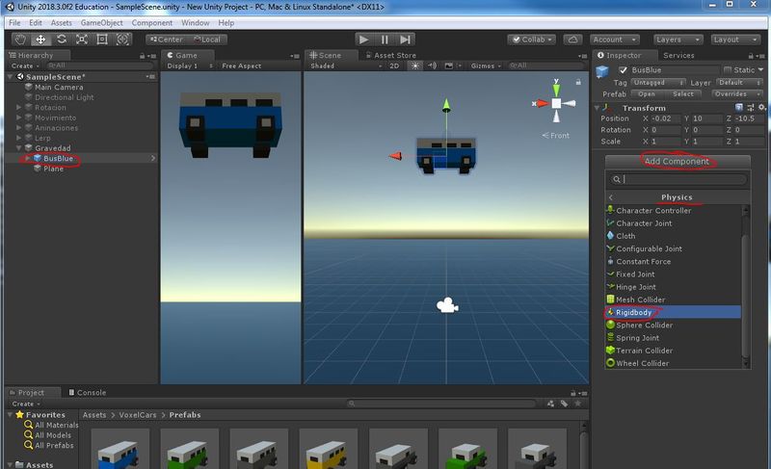The height and width of the screenshot is (469, 771).
Task: Click the favorites star filter icon in Project
Action: (577, 404)
